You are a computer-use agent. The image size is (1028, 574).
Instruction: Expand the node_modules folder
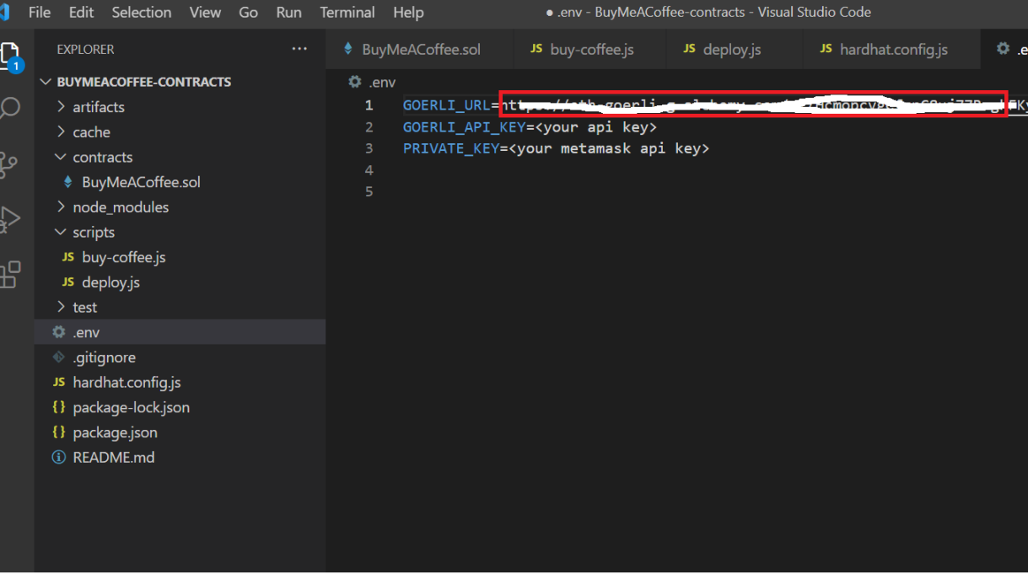(x=120, y=207)
